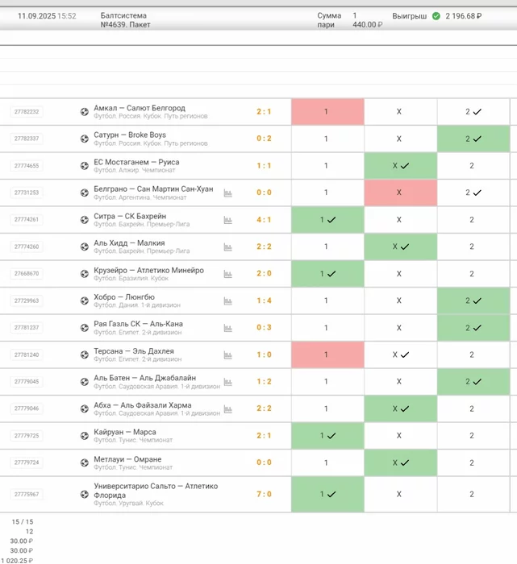Select the checked outcome 1 for Университарио Сальто
Image resolution: width=517 pixels, height=564 pixels.
(x=327, y=495)
